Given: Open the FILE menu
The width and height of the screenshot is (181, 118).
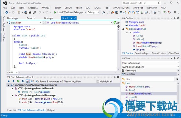Looking at the screenshot, I should pos(5,8).
